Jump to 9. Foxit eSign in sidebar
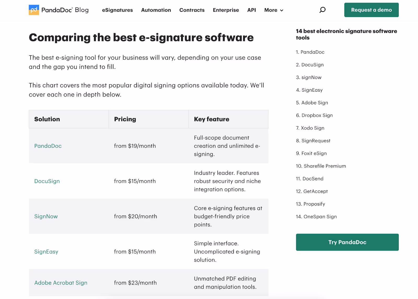This screenshot has height=299, width=418. 311,153
